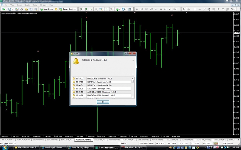241x150 pixels.
Task: Select the Fibonacci retracement tool
Action: (x=214, y=9)
